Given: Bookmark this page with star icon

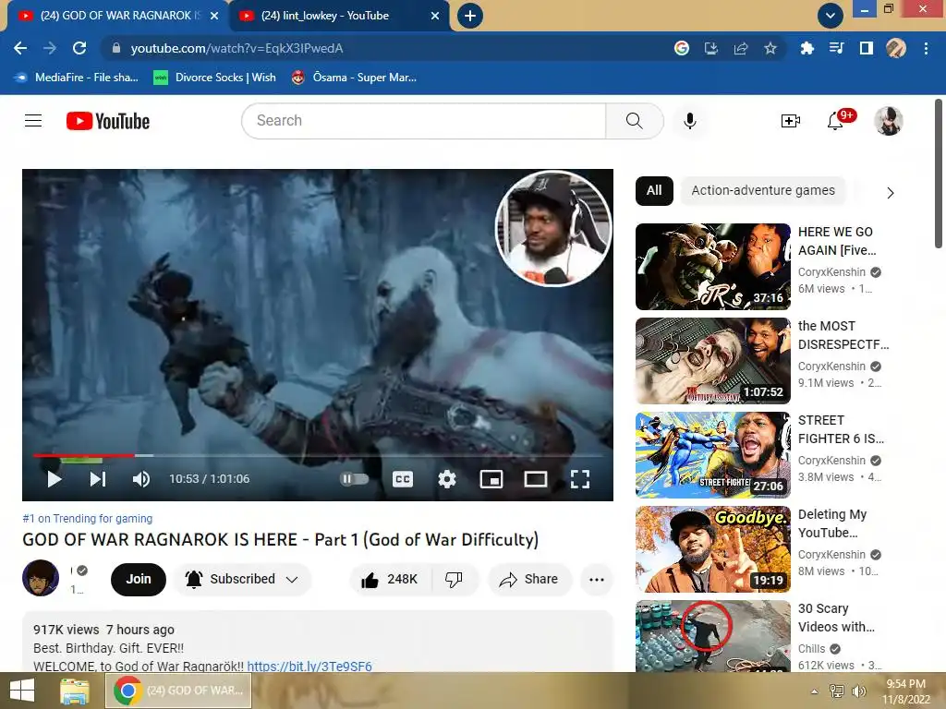Looking at the screenshot, I should [x=770, y=48].
